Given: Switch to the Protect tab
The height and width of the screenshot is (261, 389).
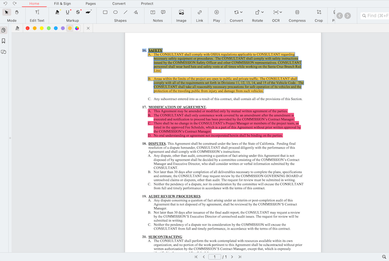Looking at the screenshot, I should pos(147,3).
